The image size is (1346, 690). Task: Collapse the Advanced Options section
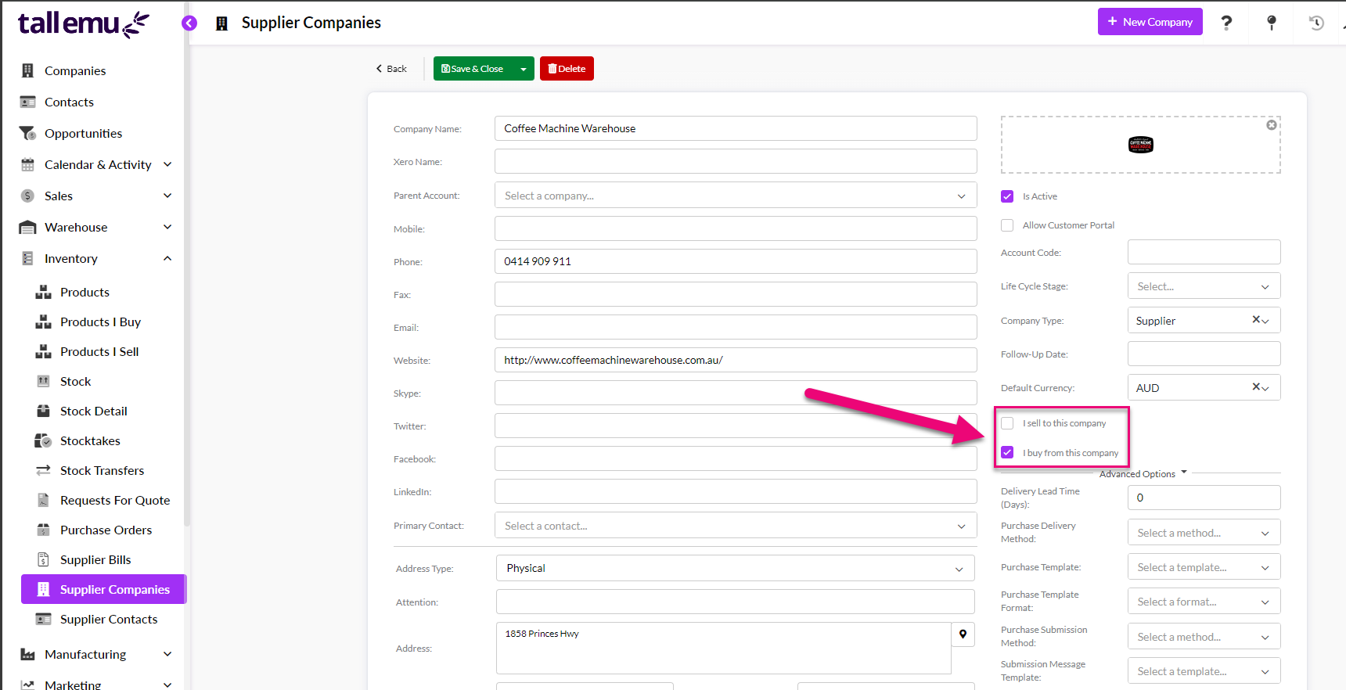pos(1143,473)
